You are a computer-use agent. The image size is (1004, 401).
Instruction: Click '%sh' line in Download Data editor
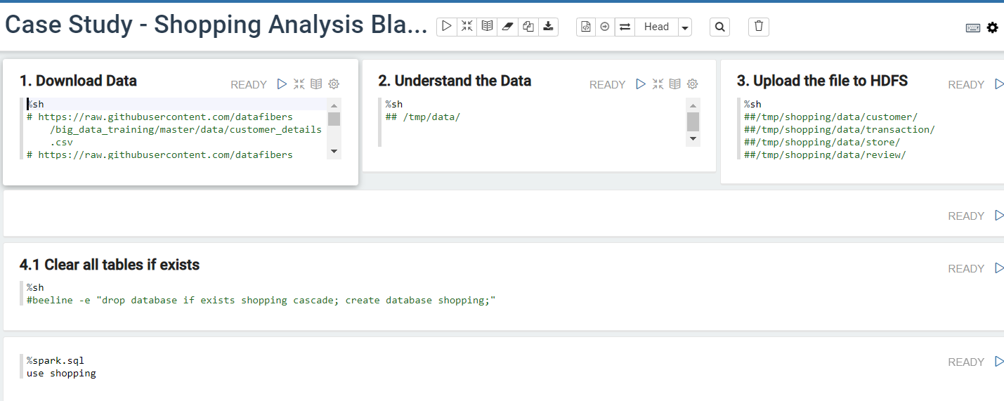coord(35,104)
